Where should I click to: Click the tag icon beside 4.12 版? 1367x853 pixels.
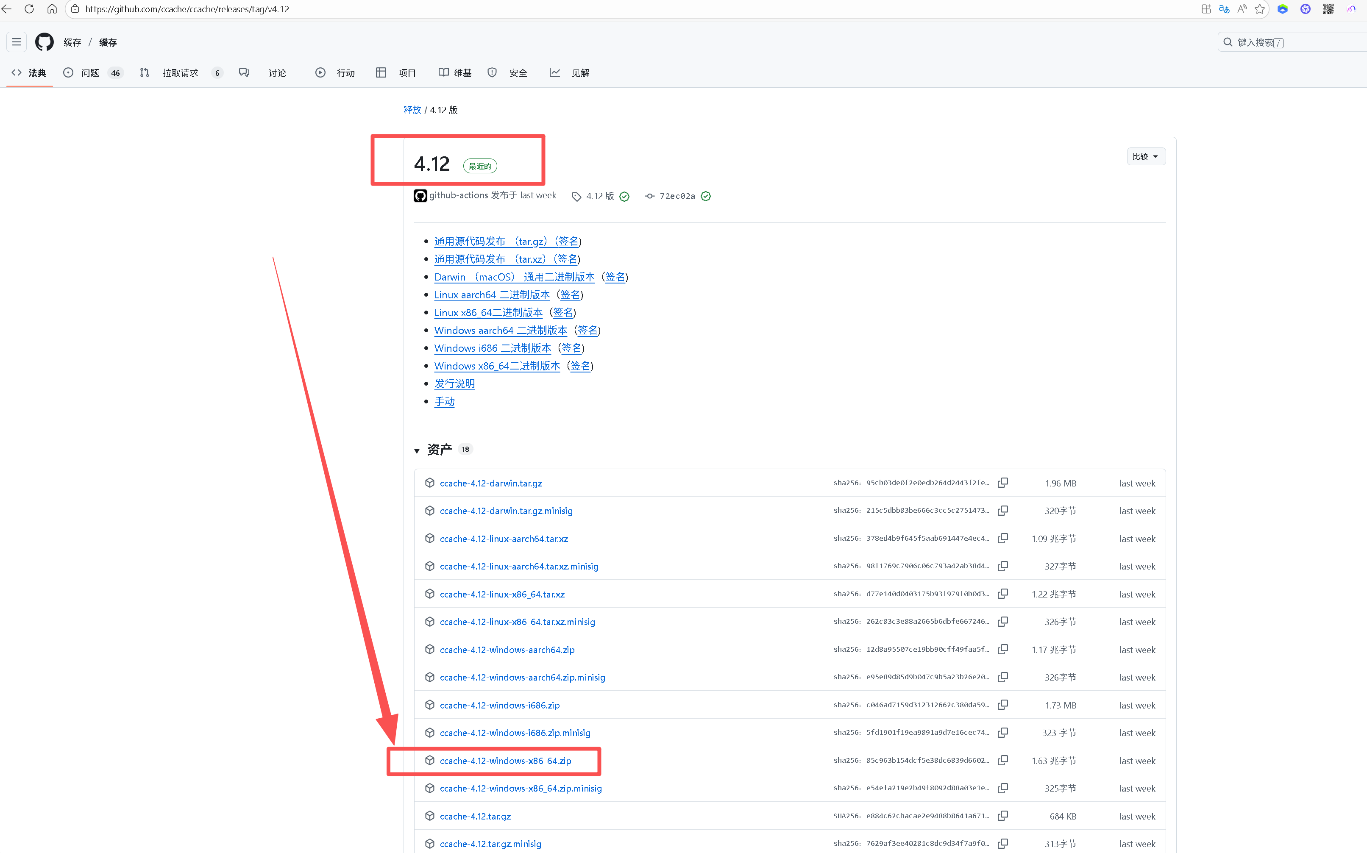tap(576, 196)
